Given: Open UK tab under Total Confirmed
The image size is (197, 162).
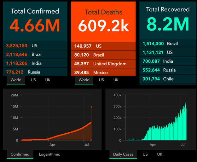Looking at the screenshot, I should pyautogui.click(x=48, y=80).
